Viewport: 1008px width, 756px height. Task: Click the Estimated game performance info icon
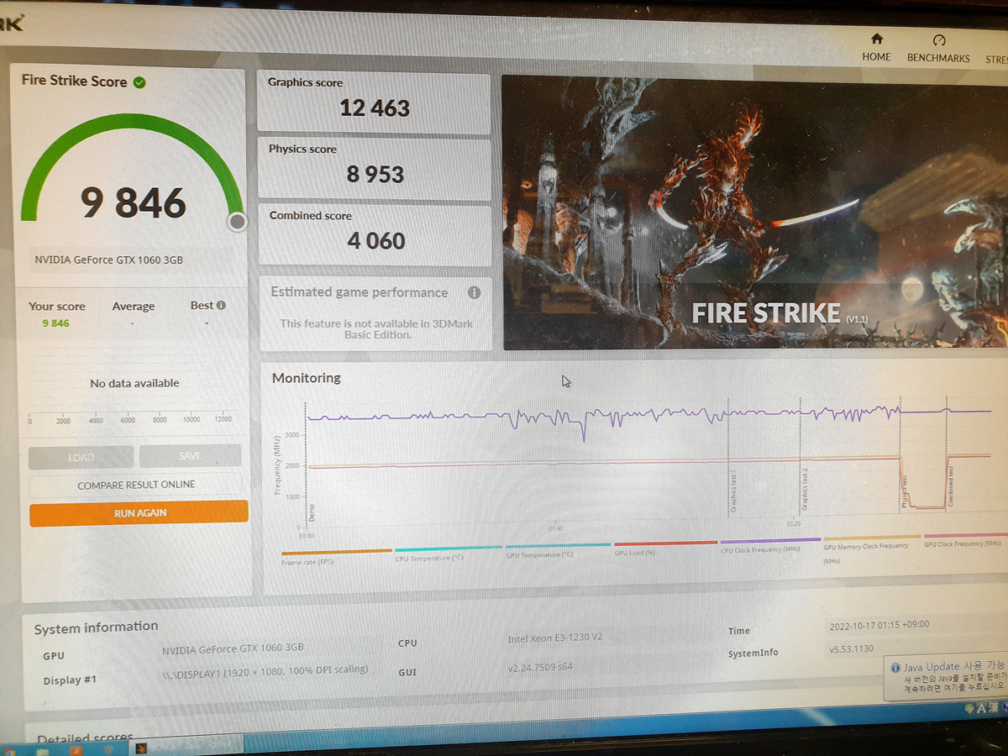[x=474, y=293]
